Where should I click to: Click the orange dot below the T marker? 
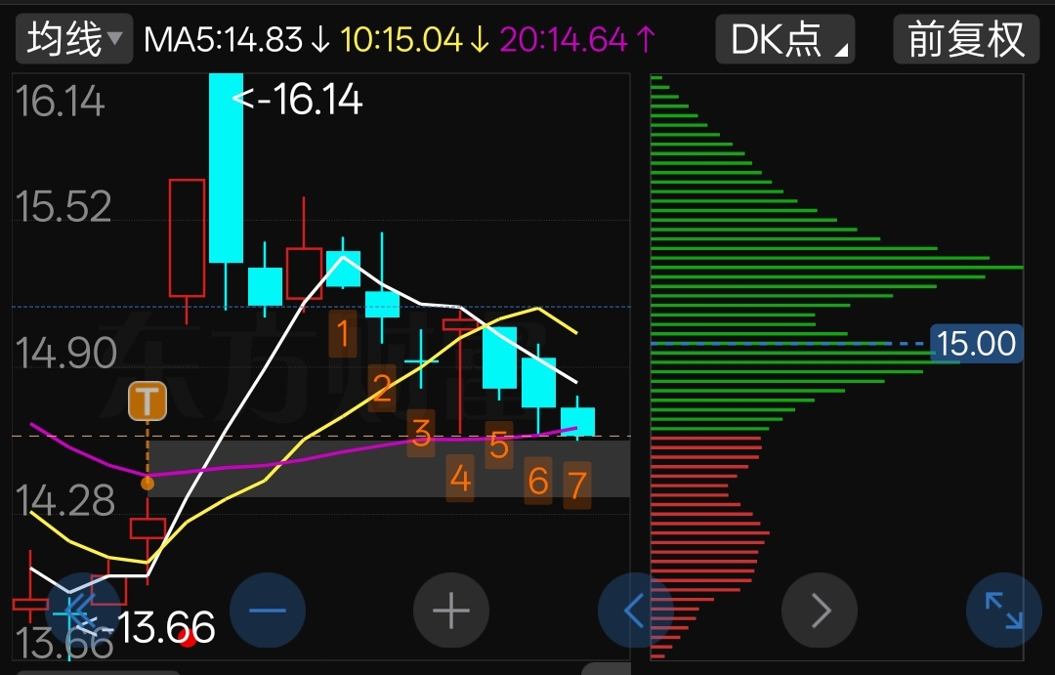point(148,484)
